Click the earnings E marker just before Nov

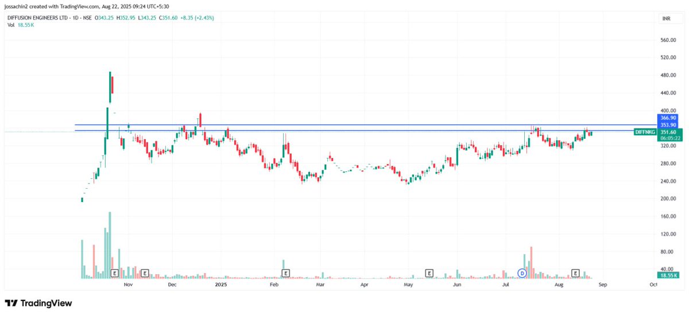(114, 273)
